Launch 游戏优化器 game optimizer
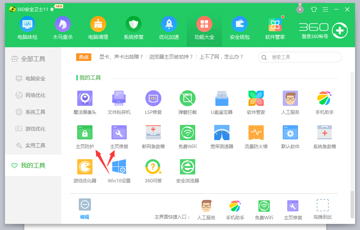The image size is (360, 230). (85, 171)
